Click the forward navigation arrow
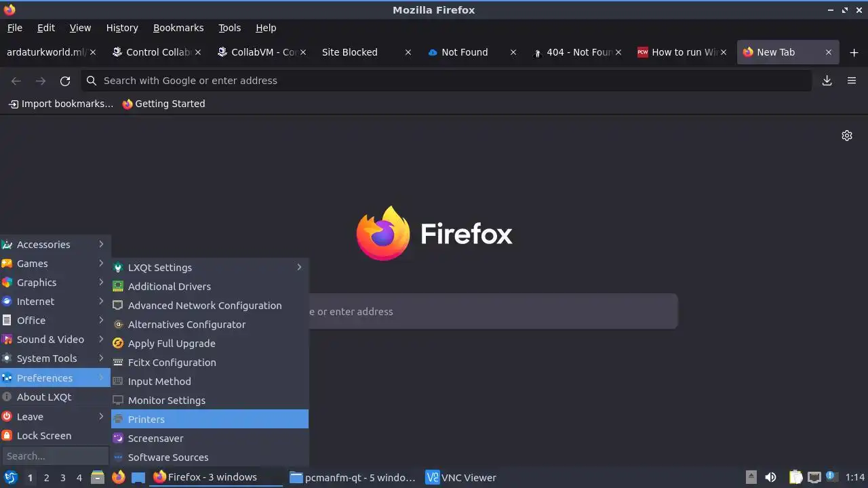This screenshot has width=868, height=488. point(41,81)
